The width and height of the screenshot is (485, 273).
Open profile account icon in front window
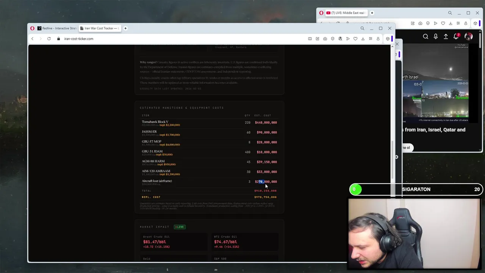pos(378,39)
